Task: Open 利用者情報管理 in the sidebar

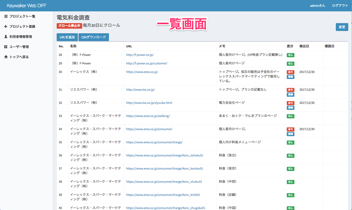Action: click(x=21, y=36)
